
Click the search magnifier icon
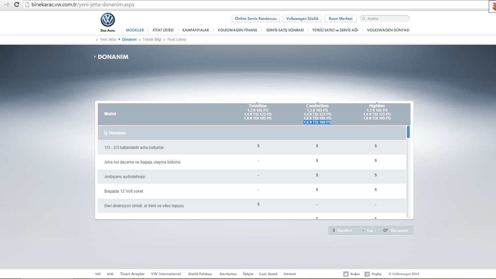[363, 19]
